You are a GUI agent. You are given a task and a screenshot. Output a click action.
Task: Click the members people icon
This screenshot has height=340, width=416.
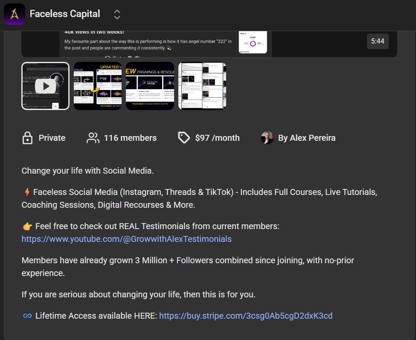[93, 138]
